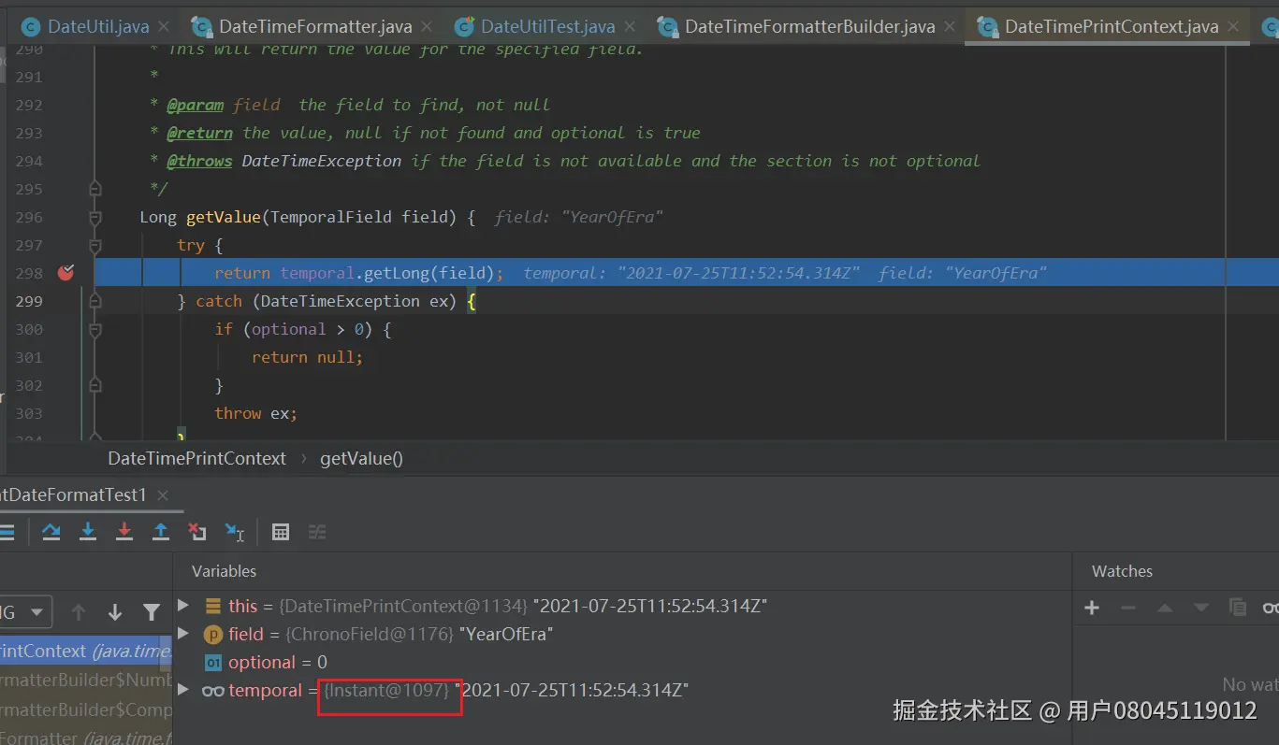Click the red Force Step Into icon
The height and width of the screenshot is (745, 1279).
click(124, 532)
